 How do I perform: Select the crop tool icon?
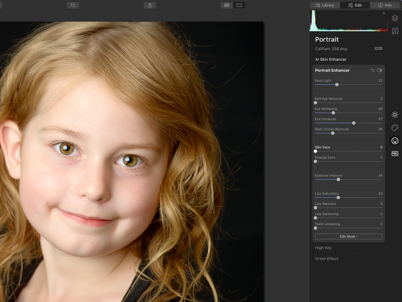click(x=73, y=5)
